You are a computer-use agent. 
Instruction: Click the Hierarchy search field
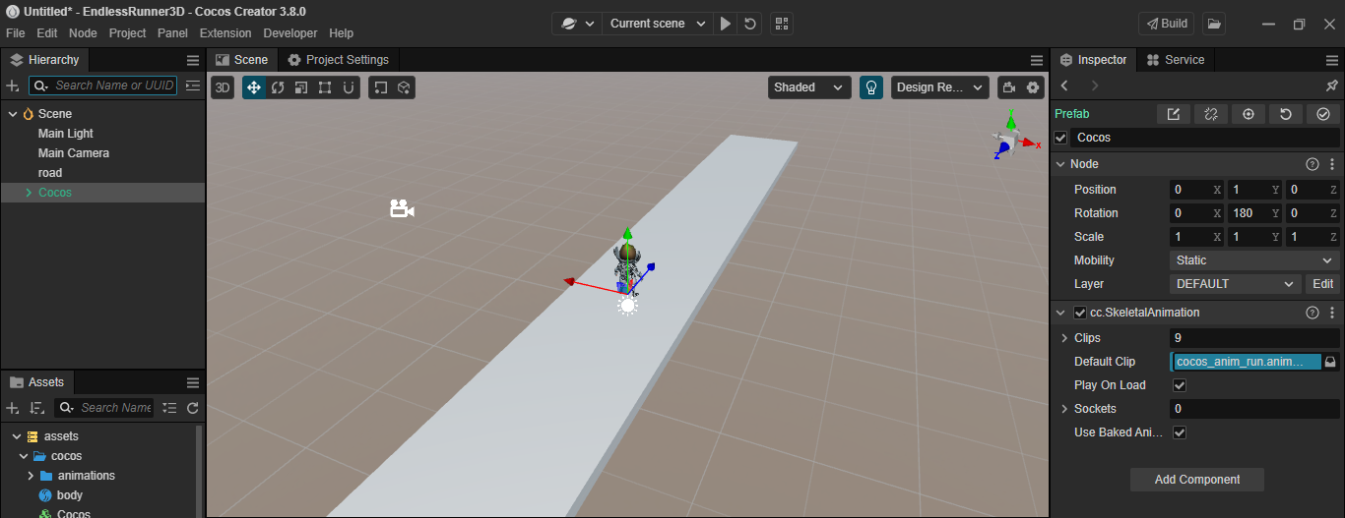[x=102, y=86]
